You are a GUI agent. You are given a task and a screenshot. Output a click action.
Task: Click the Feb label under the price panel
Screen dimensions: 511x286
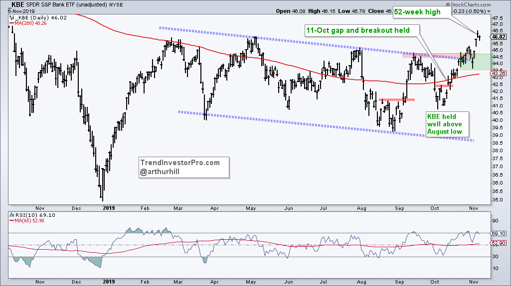[145, 208]
